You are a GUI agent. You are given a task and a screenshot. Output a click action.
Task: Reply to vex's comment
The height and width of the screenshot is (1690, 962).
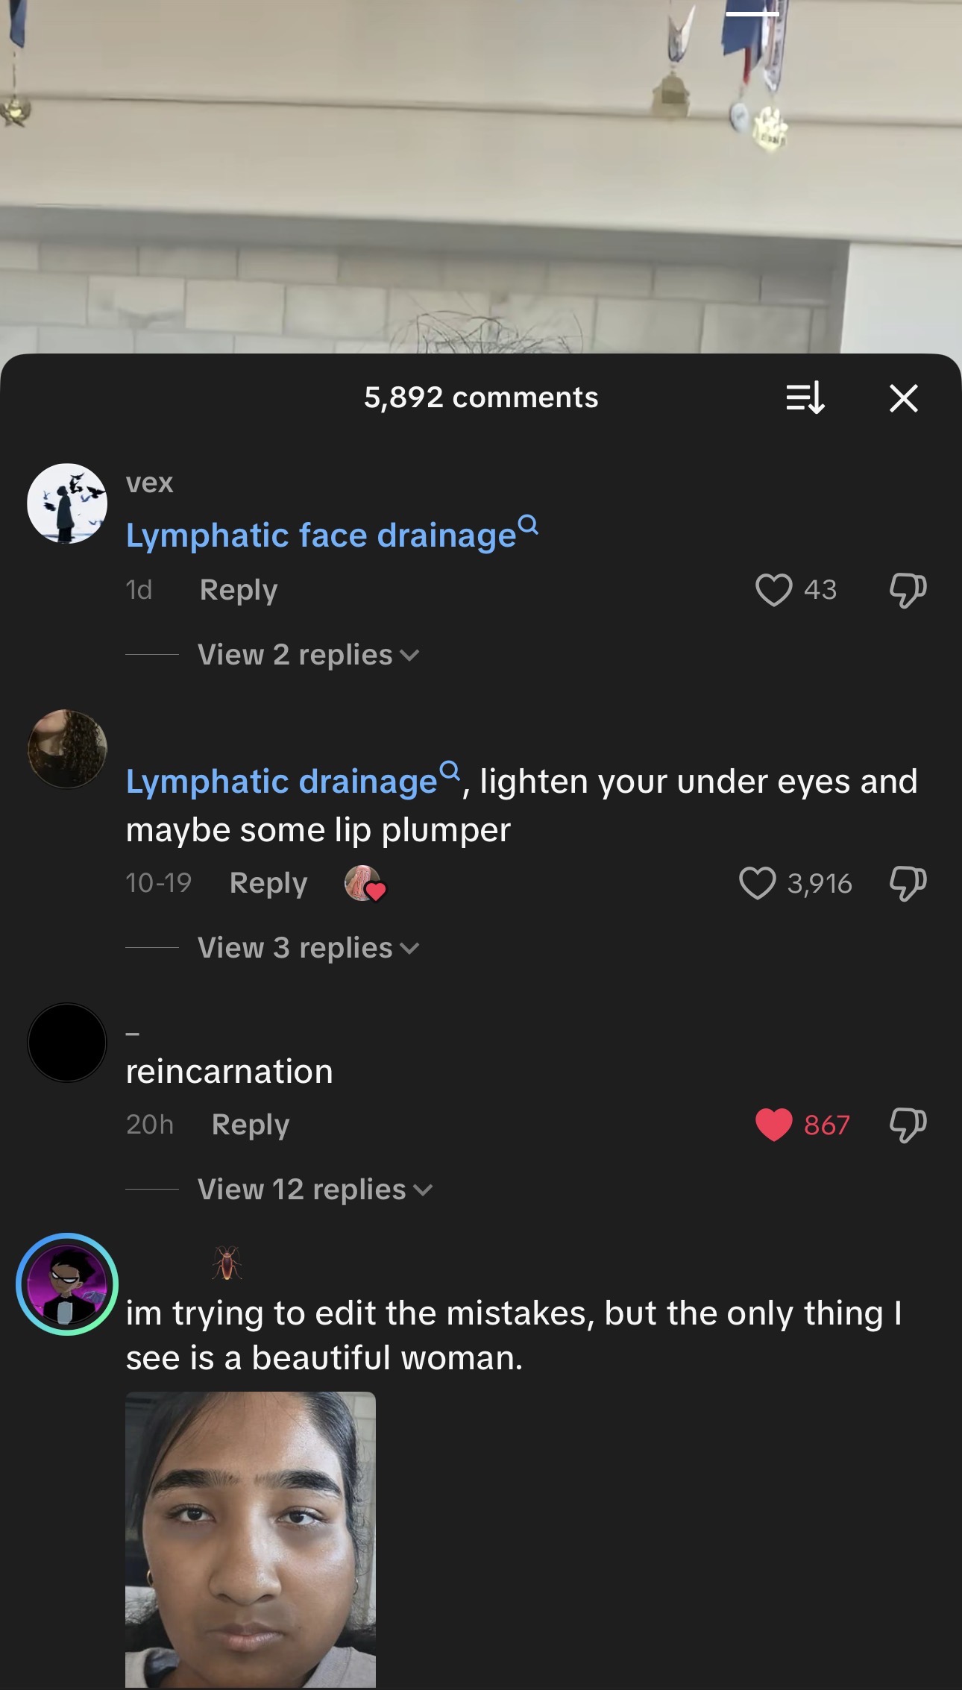click(x=239, y=590)
